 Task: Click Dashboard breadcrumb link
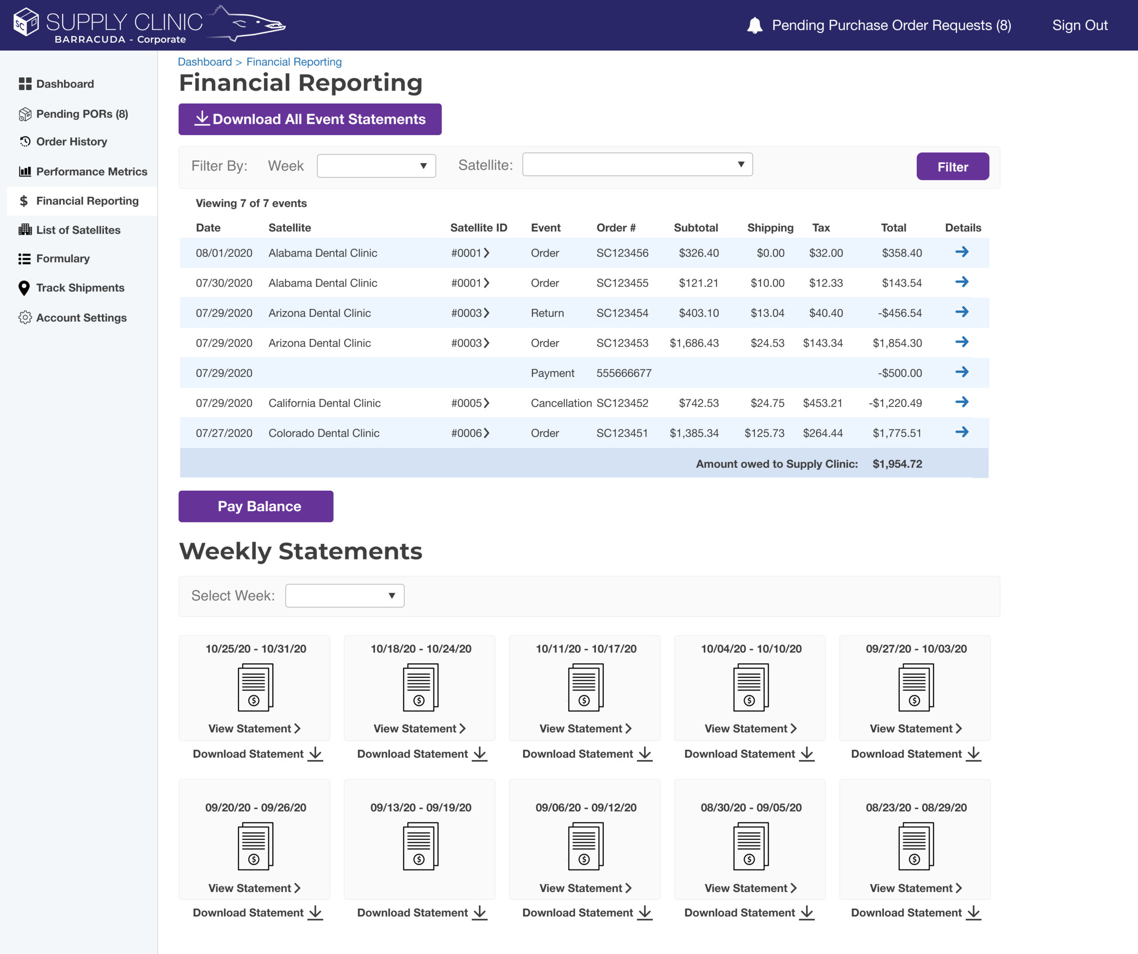(204, 62)
